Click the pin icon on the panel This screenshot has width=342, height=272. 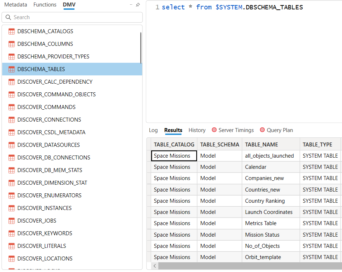click(x=138, y=5)
